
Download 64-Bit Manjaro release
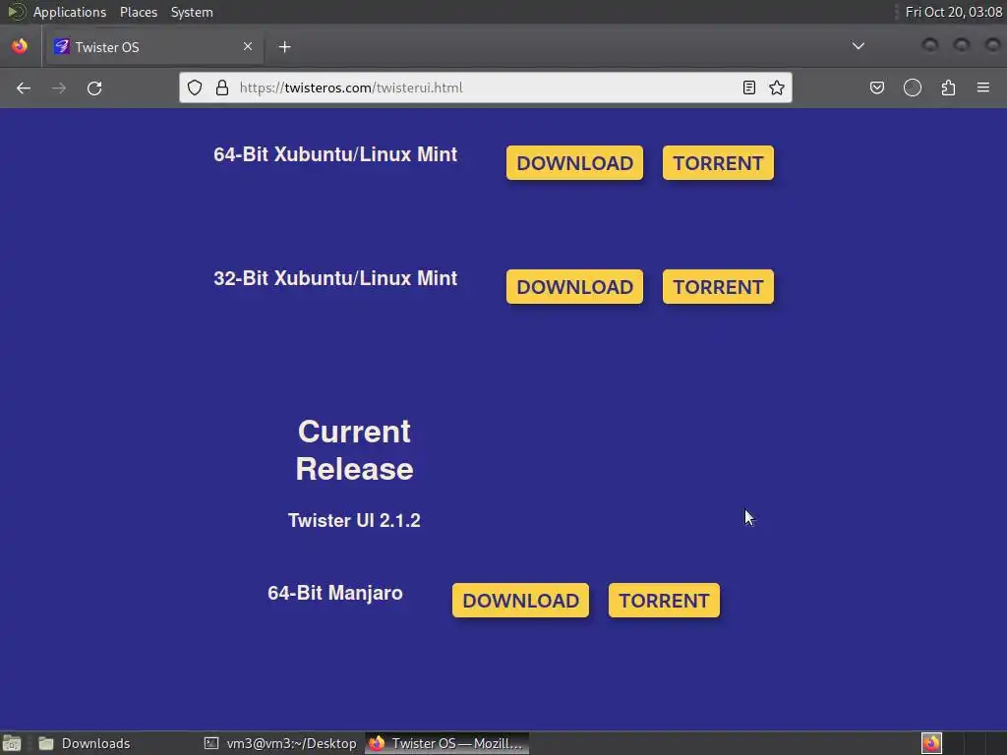pos(521,601)
